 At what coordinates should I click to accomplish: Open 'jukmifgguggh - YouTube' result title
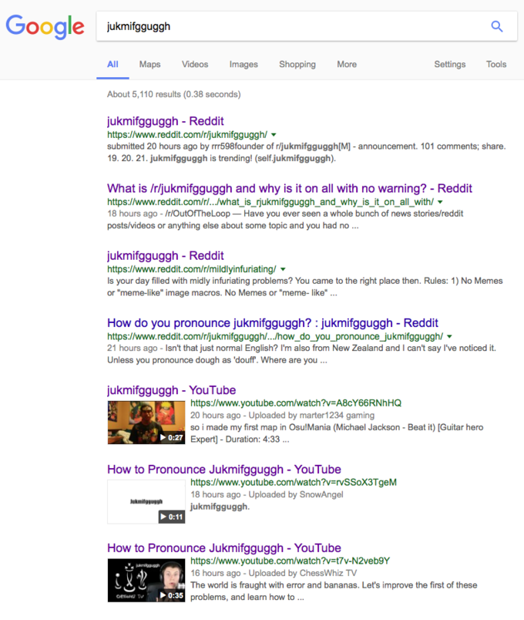171,390
